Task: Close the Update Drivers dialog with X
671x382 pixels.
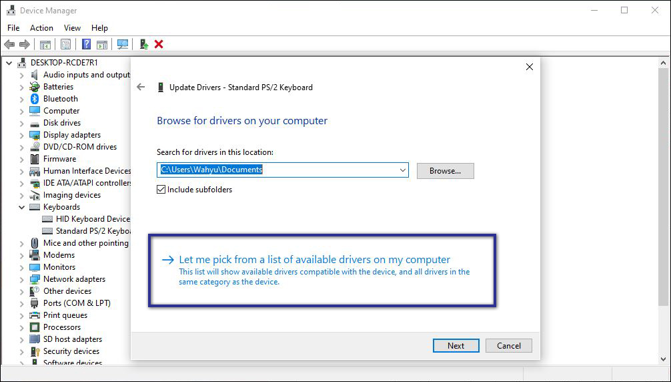Action: [530, 67]
